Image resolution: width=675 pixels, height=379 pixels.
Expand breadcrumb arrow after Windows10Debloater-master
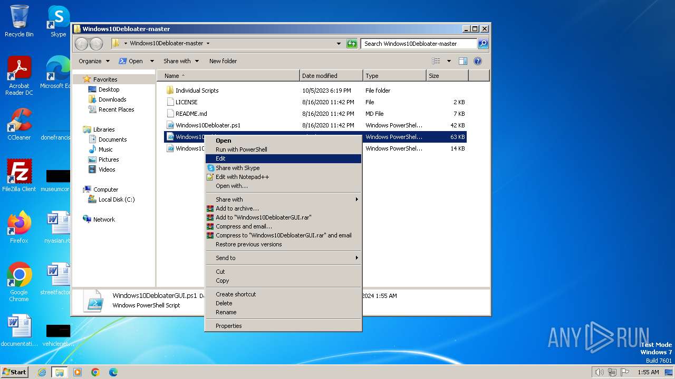[x=208, y=44]
